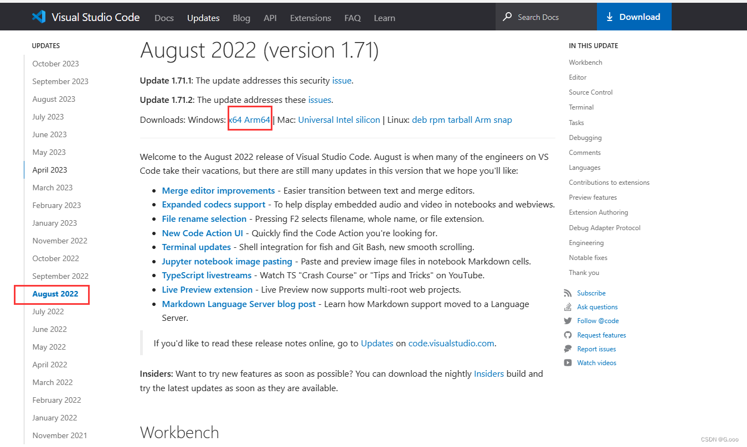
Task: Open the code.visualstudio.com link
Action: point(451,343)
